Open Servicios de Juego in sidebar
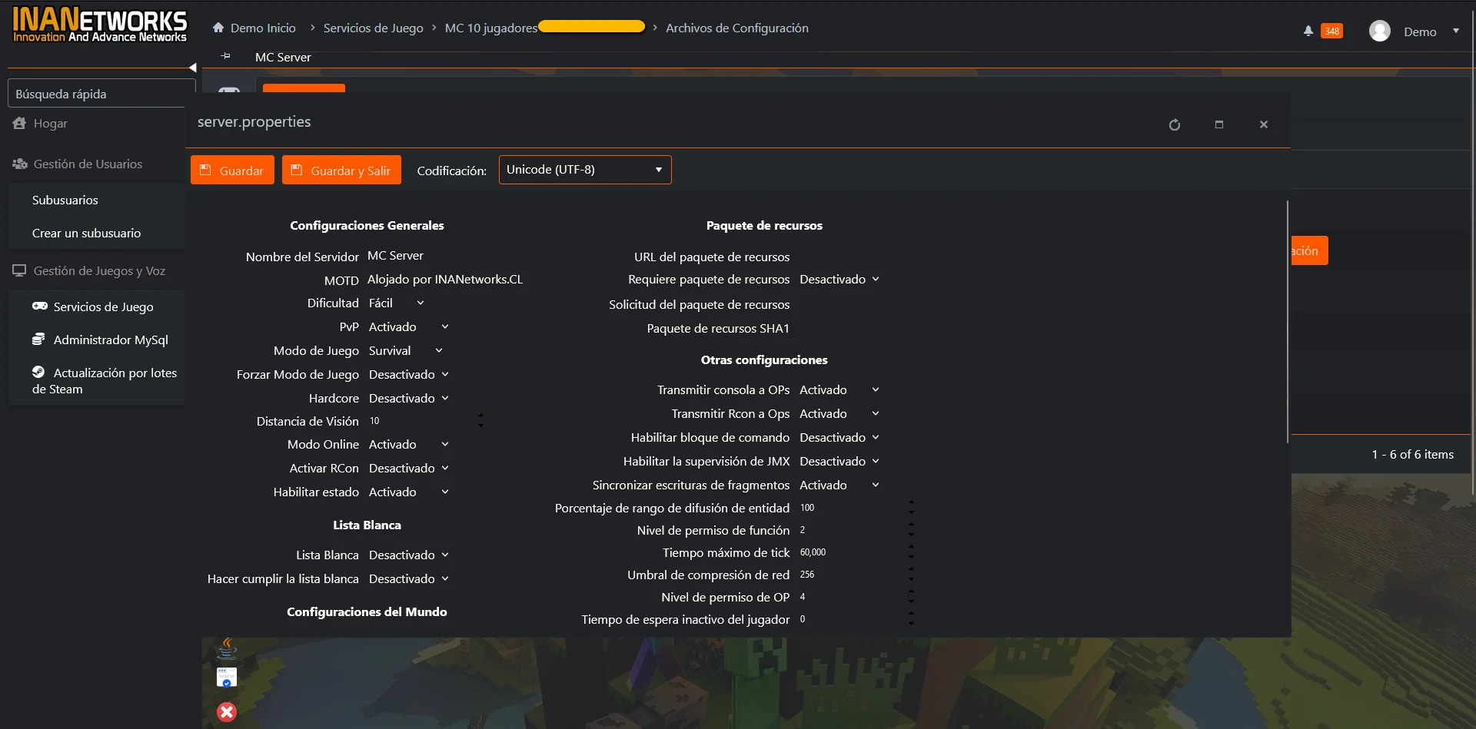The height and width of the screenshot is (729, 1476). [103, 307]
